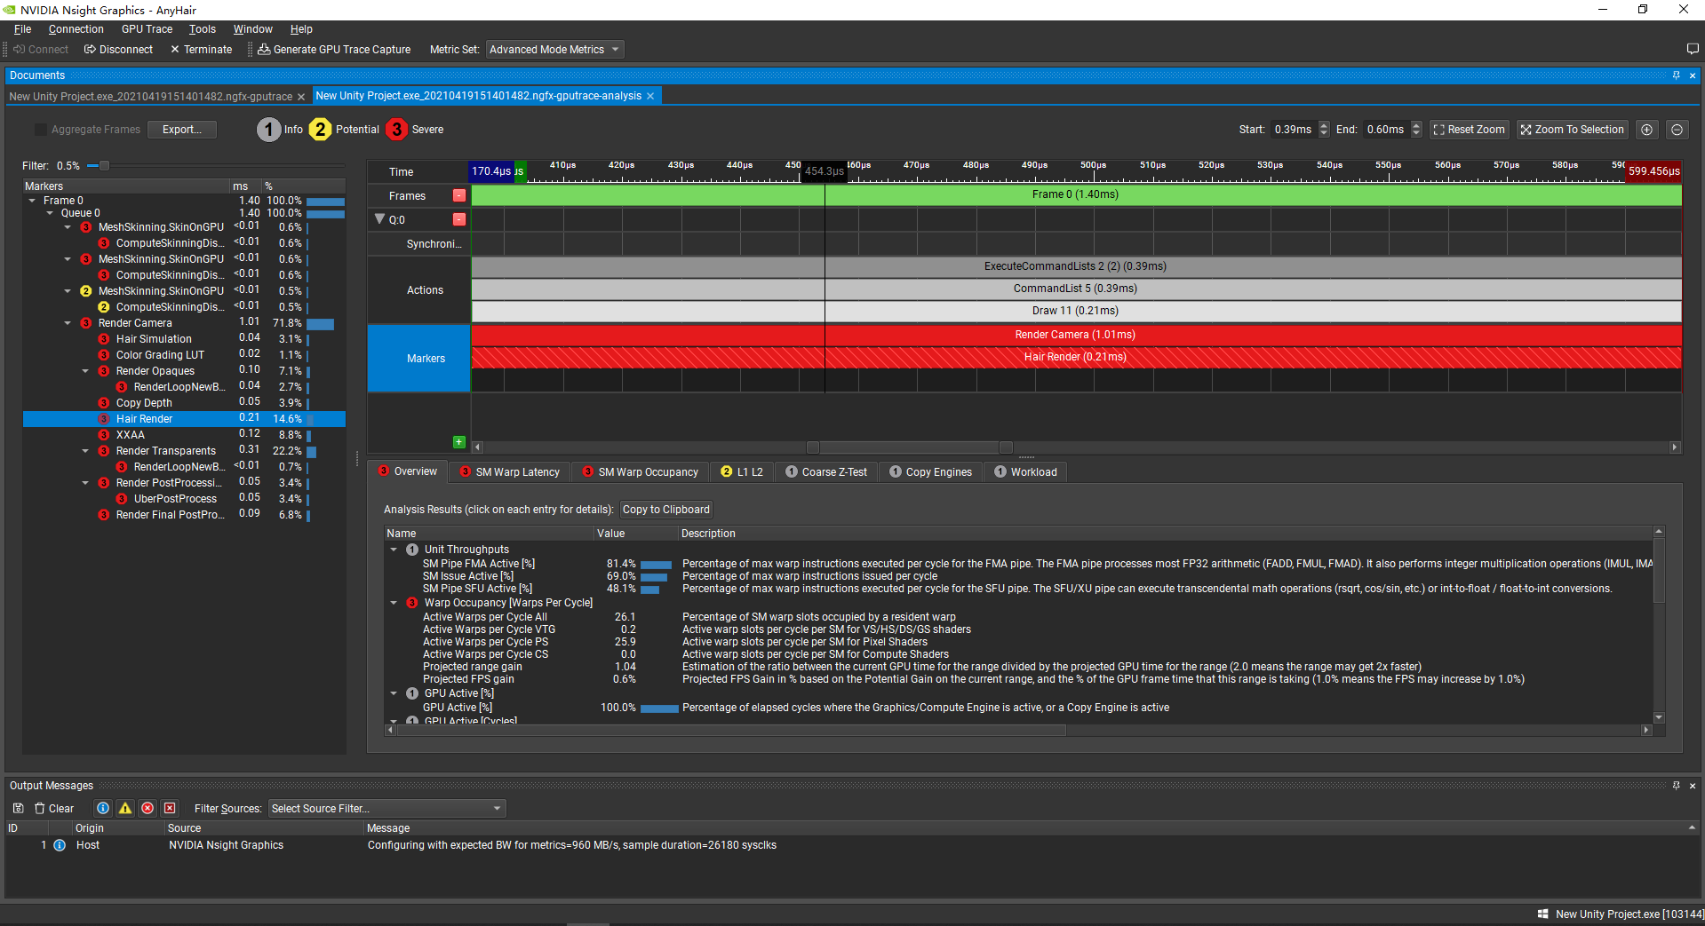This screenshot has width=1705, height=926.
Task: Click the severity icon beside XXAA
Action: point(104,435)
